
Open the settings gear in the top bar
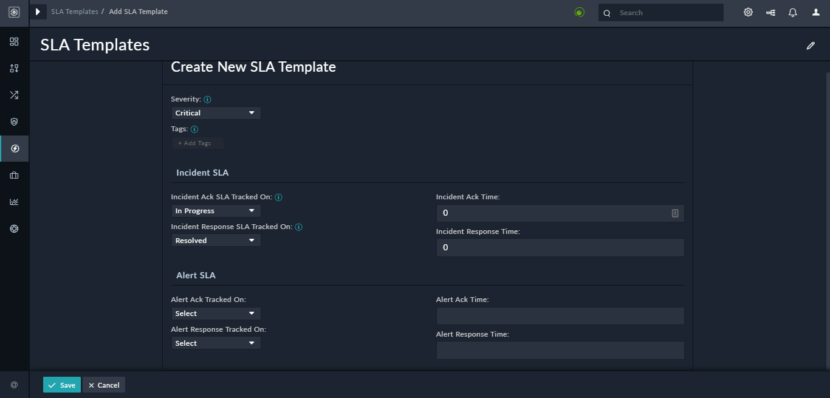click(x=748, y=12)
